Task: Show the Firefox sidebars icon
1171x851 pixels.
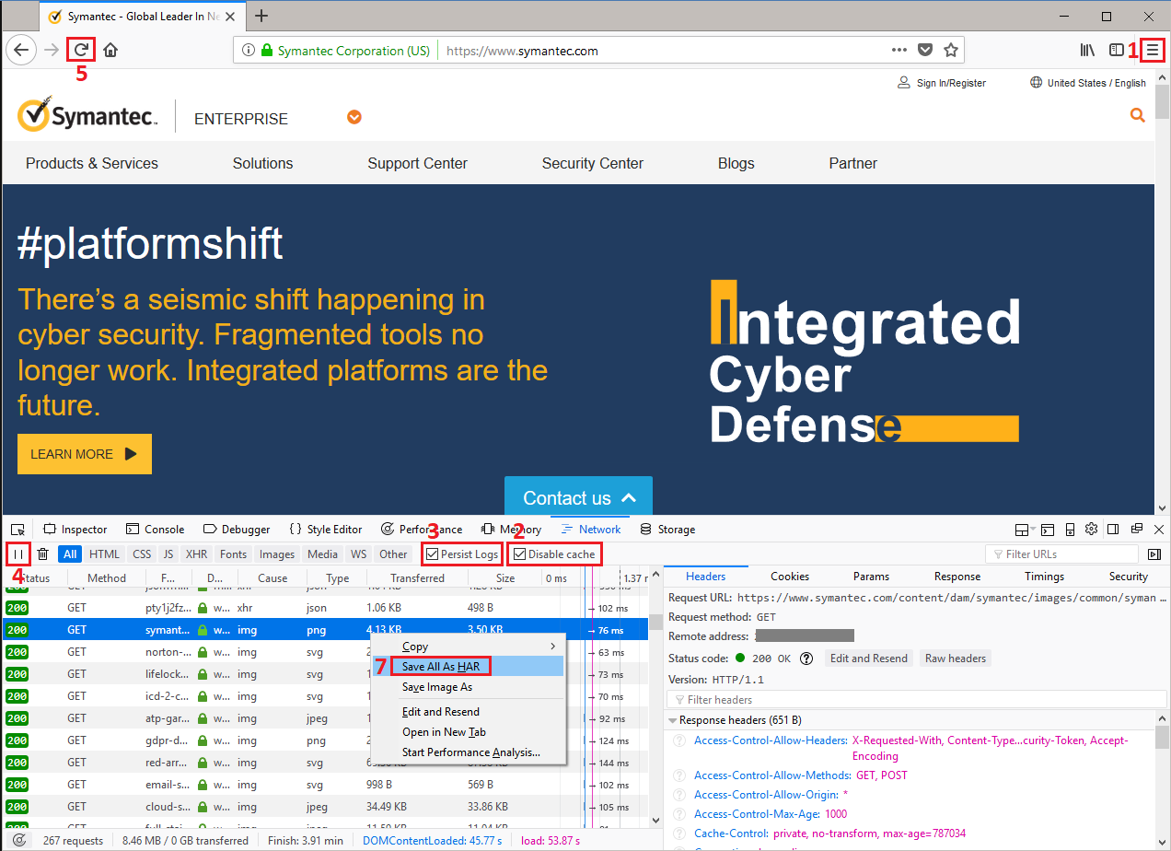Action: pos(1116,51)
